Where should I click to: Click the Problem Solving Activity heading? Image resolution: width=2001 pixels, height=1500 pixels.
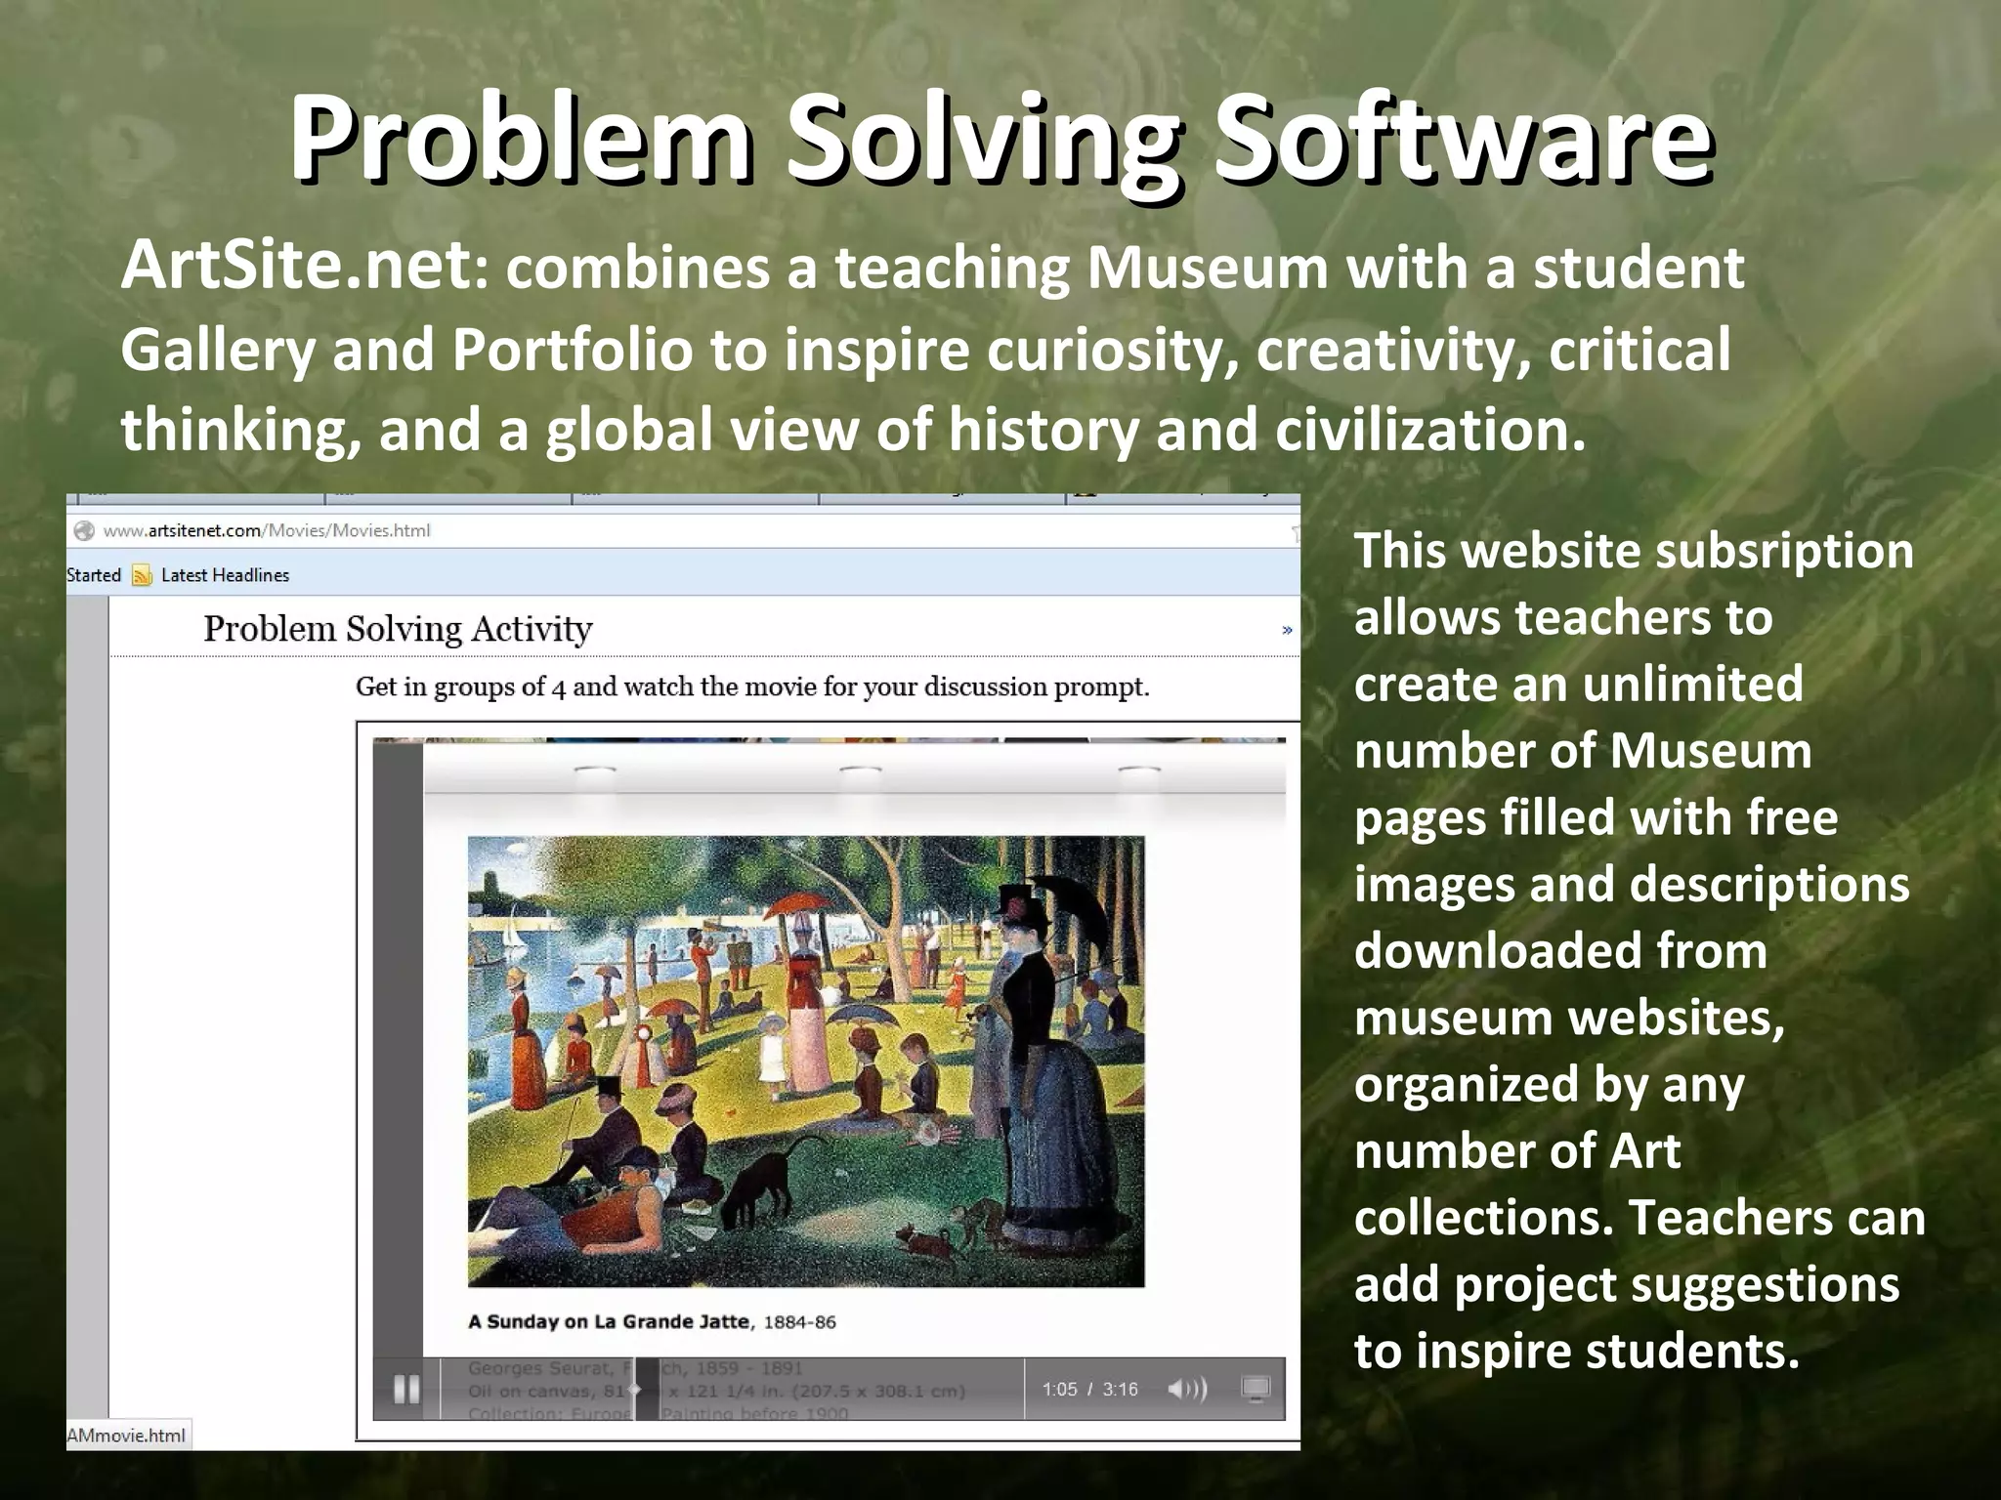398,629
